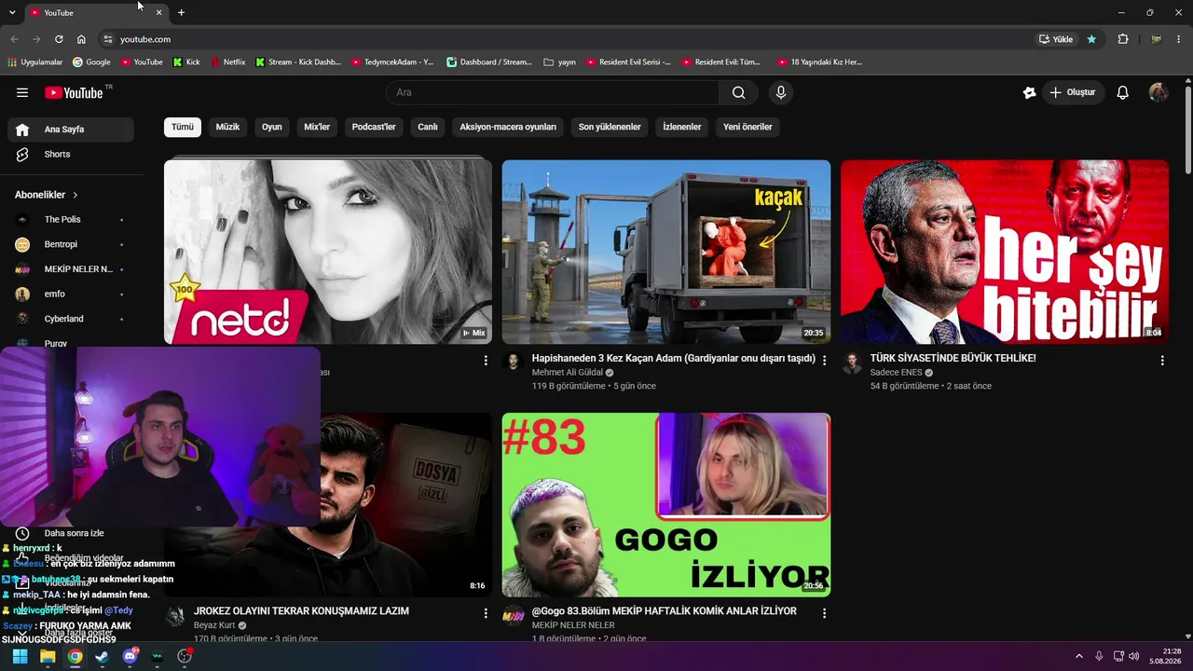This screenshot has height=671, width=1193.
Task: Open the account avatar menu
Action: click(1159, 92)
